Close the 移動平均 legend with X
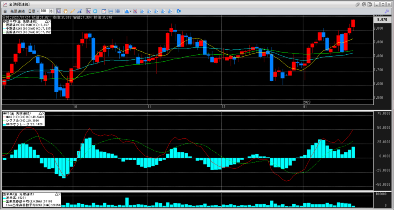Image resolution: width=394 pixels, height=210 pixels. click(x=50, y=20)
